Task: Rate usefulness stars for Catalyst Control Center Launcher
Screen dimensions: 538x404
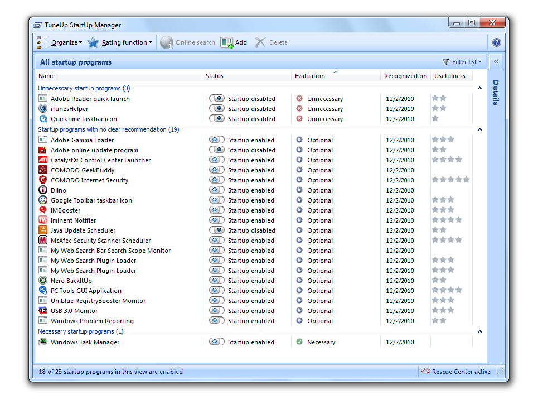Action: click(x=447, y=160)
